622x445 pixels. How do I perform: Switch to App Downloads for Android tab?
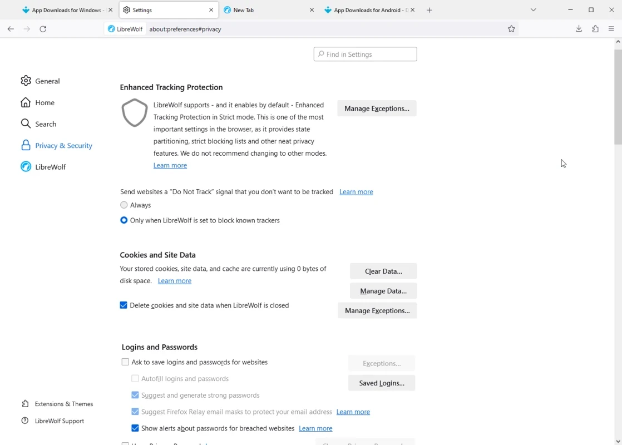[x=369, y=11]
